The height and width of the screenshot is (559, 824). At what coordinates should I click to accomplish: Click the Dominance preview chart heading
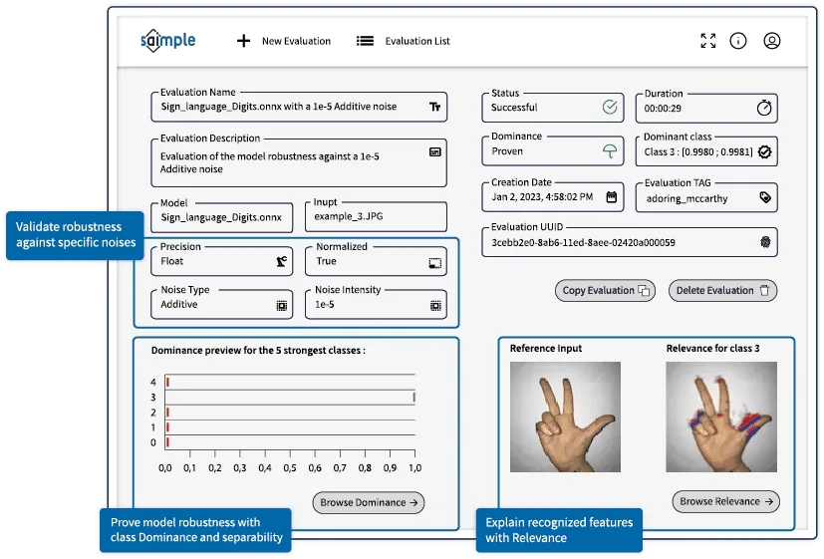point(258,351)
